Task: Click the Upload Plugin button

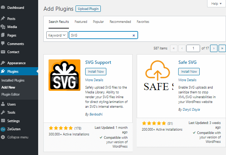Action: [88, 9]
